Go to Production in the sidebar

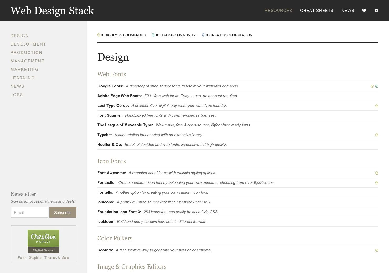point(27,53)
